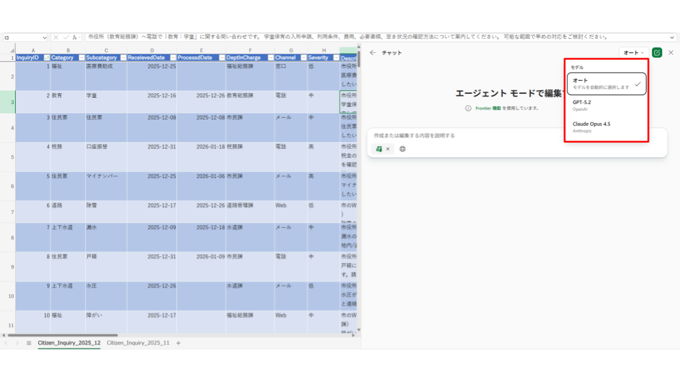Remove the attached Excel file chip
Image resolution: width=680 pixels, height=382 pixels.
point(388,149)
